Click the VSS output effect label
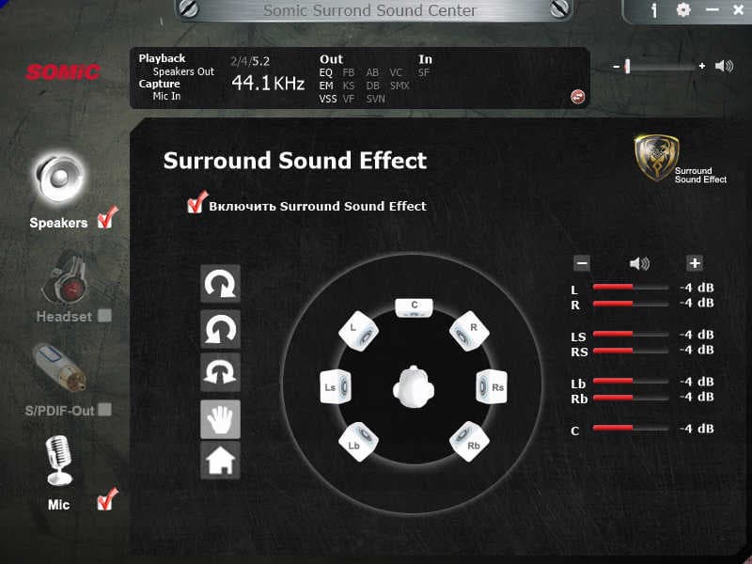This screenshot has width=752, height=564. coord(328,99)
